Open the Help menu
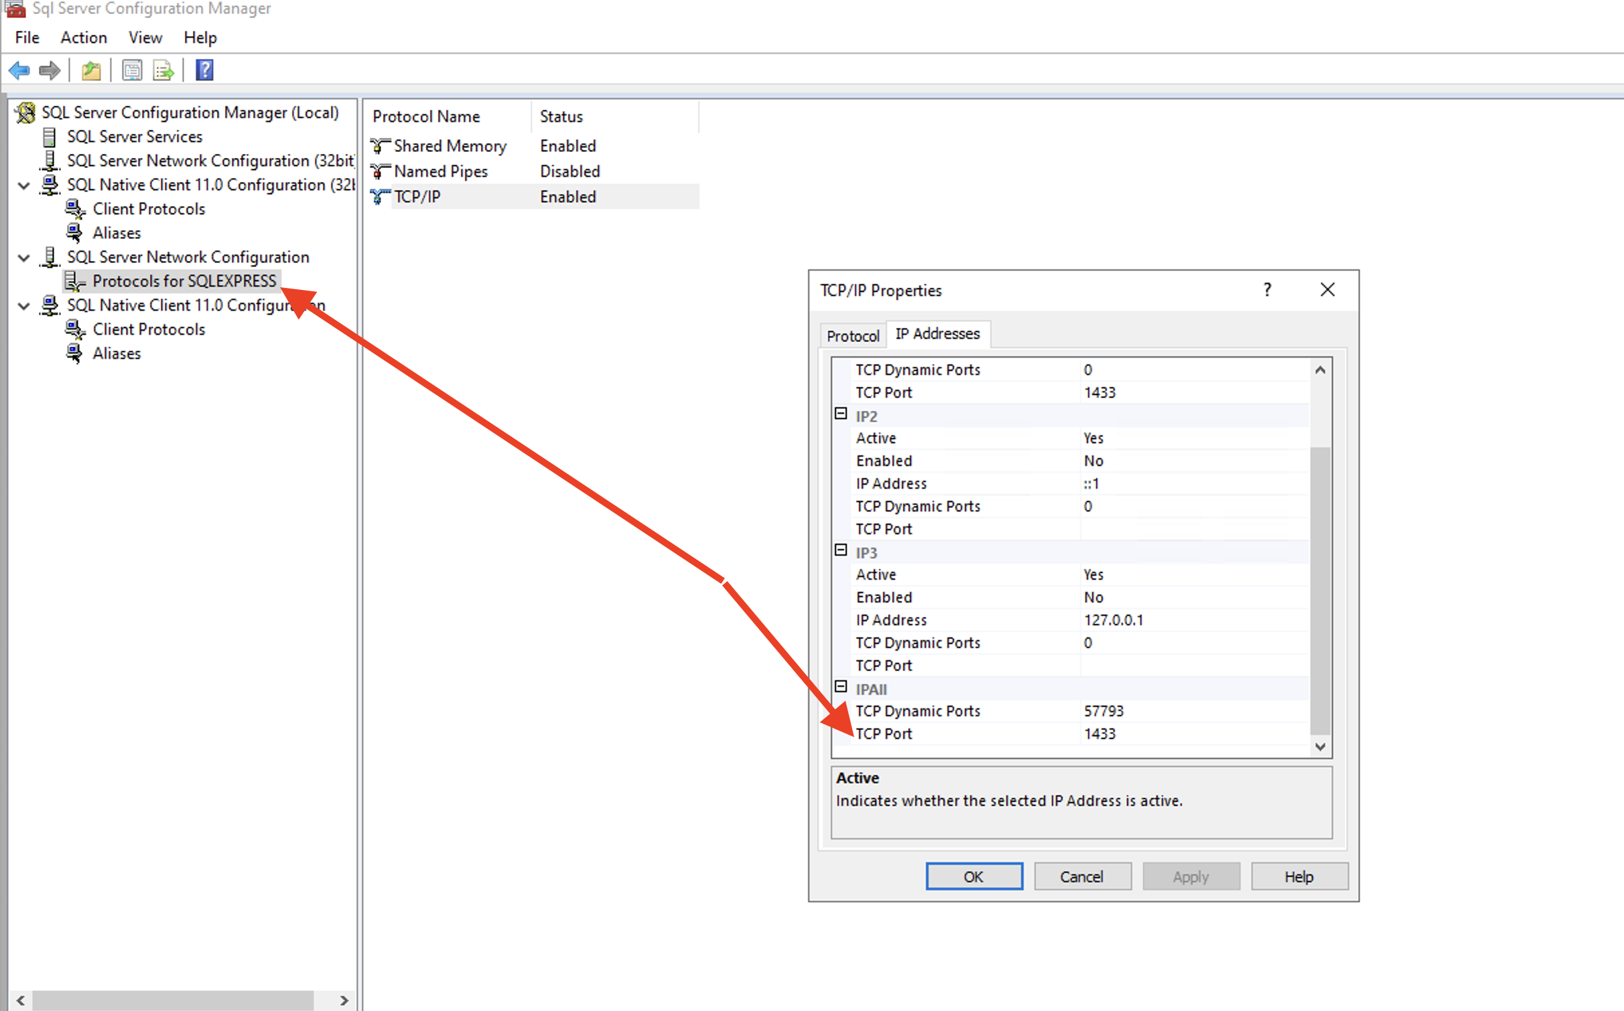 click(200, 37)
